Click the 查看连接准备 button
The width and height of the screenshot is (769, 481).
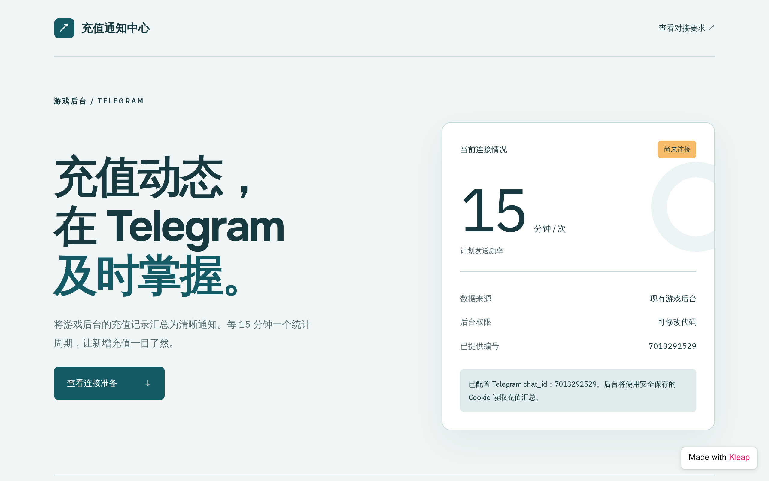coord(109,383)
